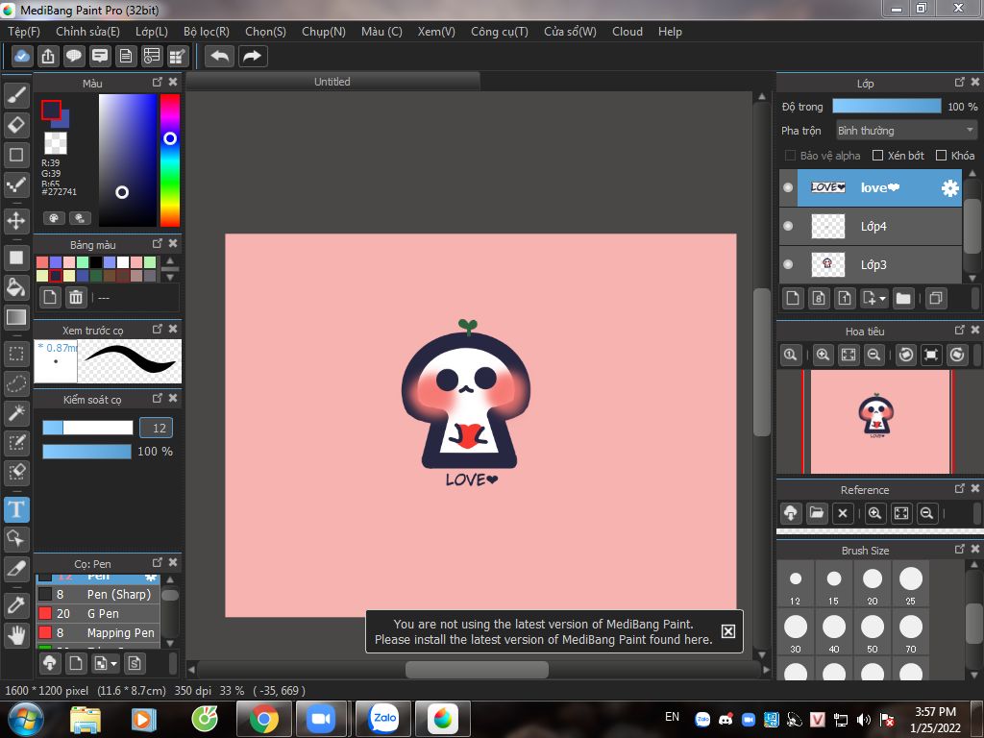Image resolution: width=984 pixels, height=738 pixels.
Task: Select the Eyedropper tool
Action: (x=16, y=605)
